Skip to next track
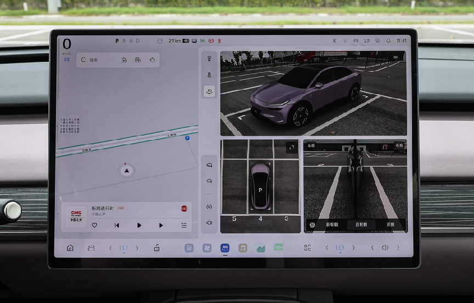474x303 pixels. (x=161, y=225)
